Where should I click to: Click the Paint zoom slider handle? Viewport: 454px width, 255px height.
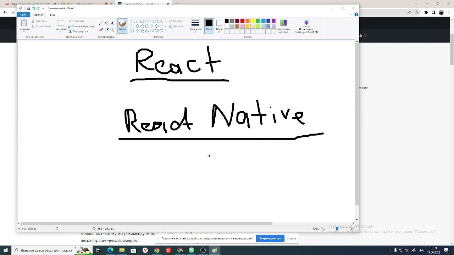click(x=337, y=229)
